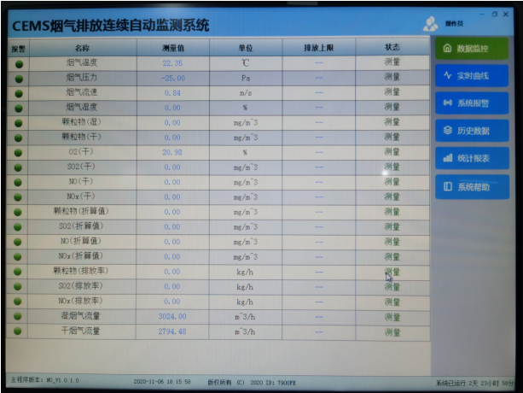This screenshot has width=523, height=393.
Task: Click the 测量值 column header
Action: pyautogui.click(x=173, y=48)
